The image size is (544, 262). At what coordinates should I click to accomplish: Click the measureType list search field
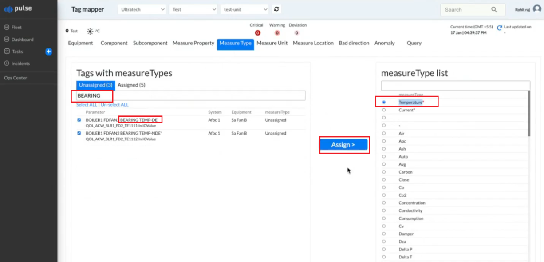pos(456,85)
